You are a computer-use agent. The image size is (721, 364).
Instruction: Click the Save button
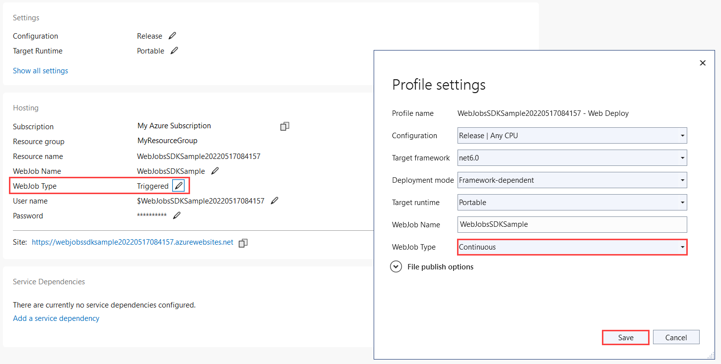[x=625, y=337]
